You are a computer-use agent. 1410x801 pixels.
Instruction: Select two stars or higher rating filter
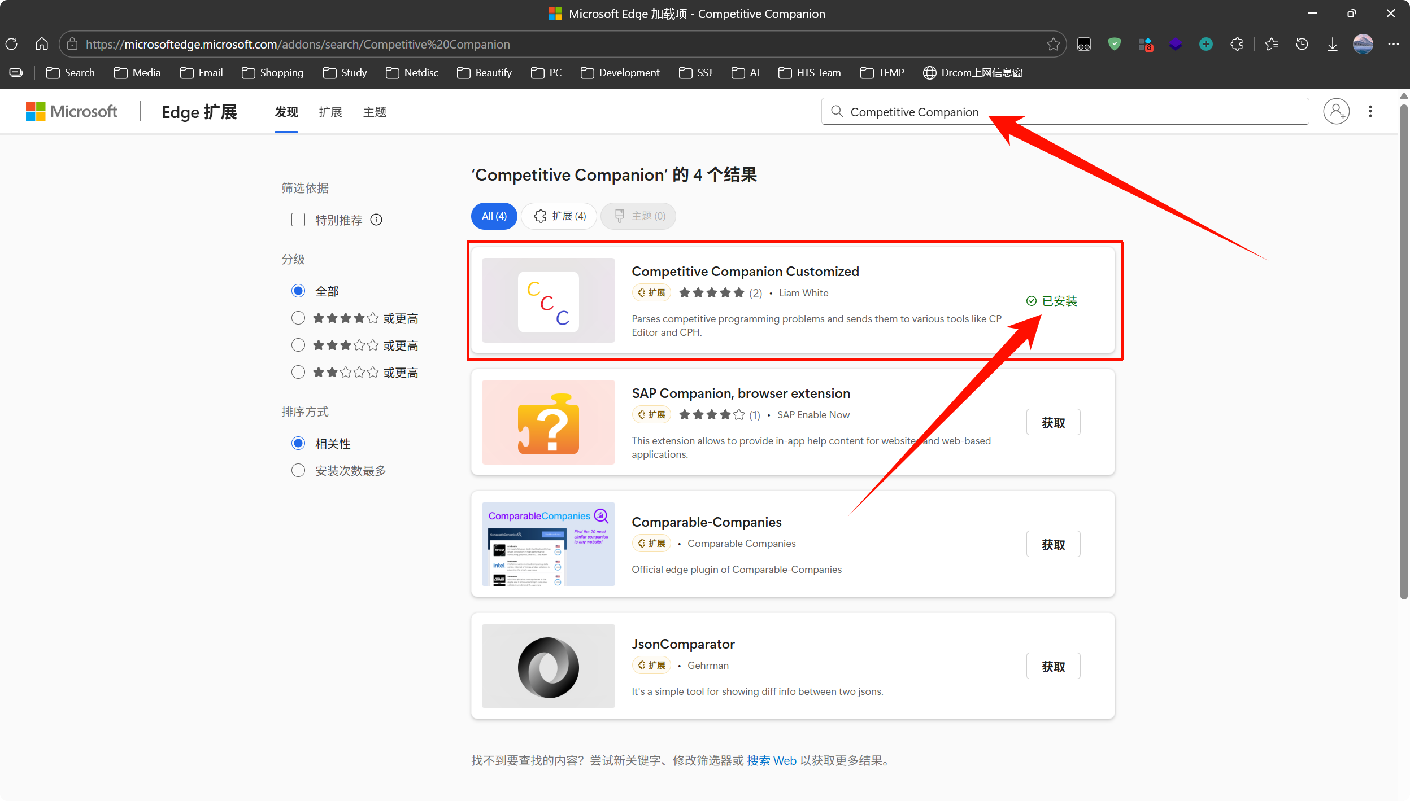pyautogui.click(x=298, y=372)
